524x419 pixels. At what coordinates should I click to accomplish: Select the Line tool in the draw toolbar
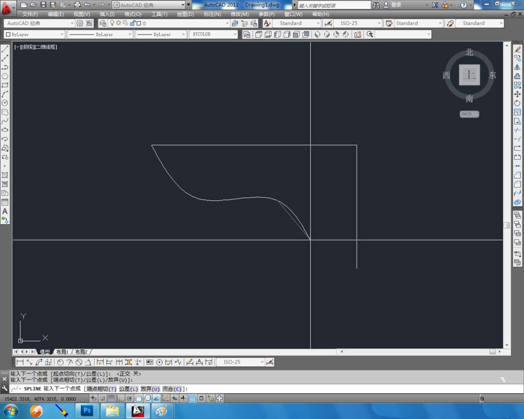click(5, 49)
